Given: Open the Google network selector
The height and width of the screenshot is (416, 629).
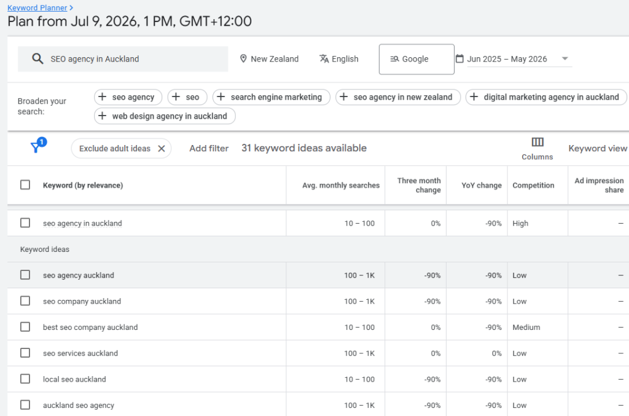Looking at the screenshot, I should tap(416, 59).
